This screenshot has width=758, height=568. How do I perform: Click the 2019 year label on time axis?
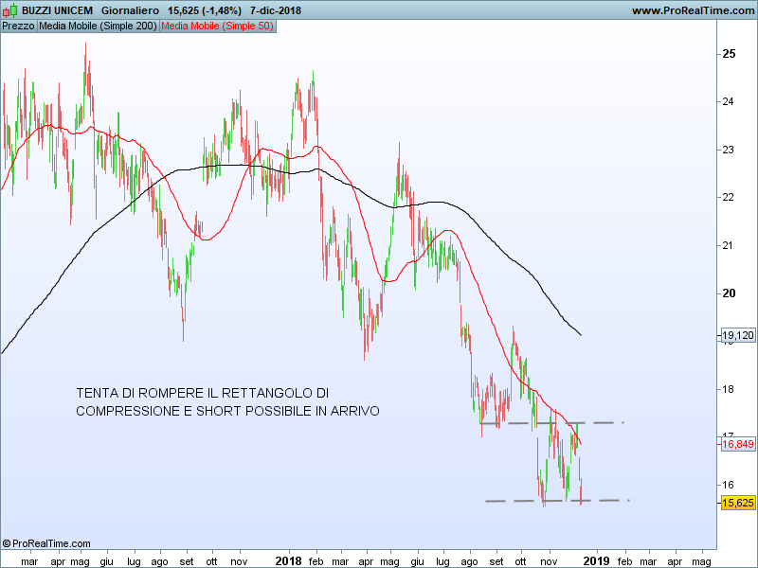[x=597, y=561]
